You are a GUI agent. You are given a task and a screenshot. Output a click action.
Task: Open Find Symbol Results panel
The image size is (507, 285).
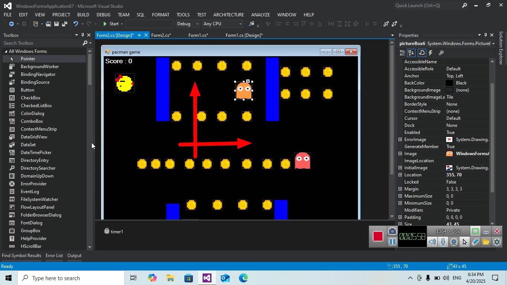22,256
